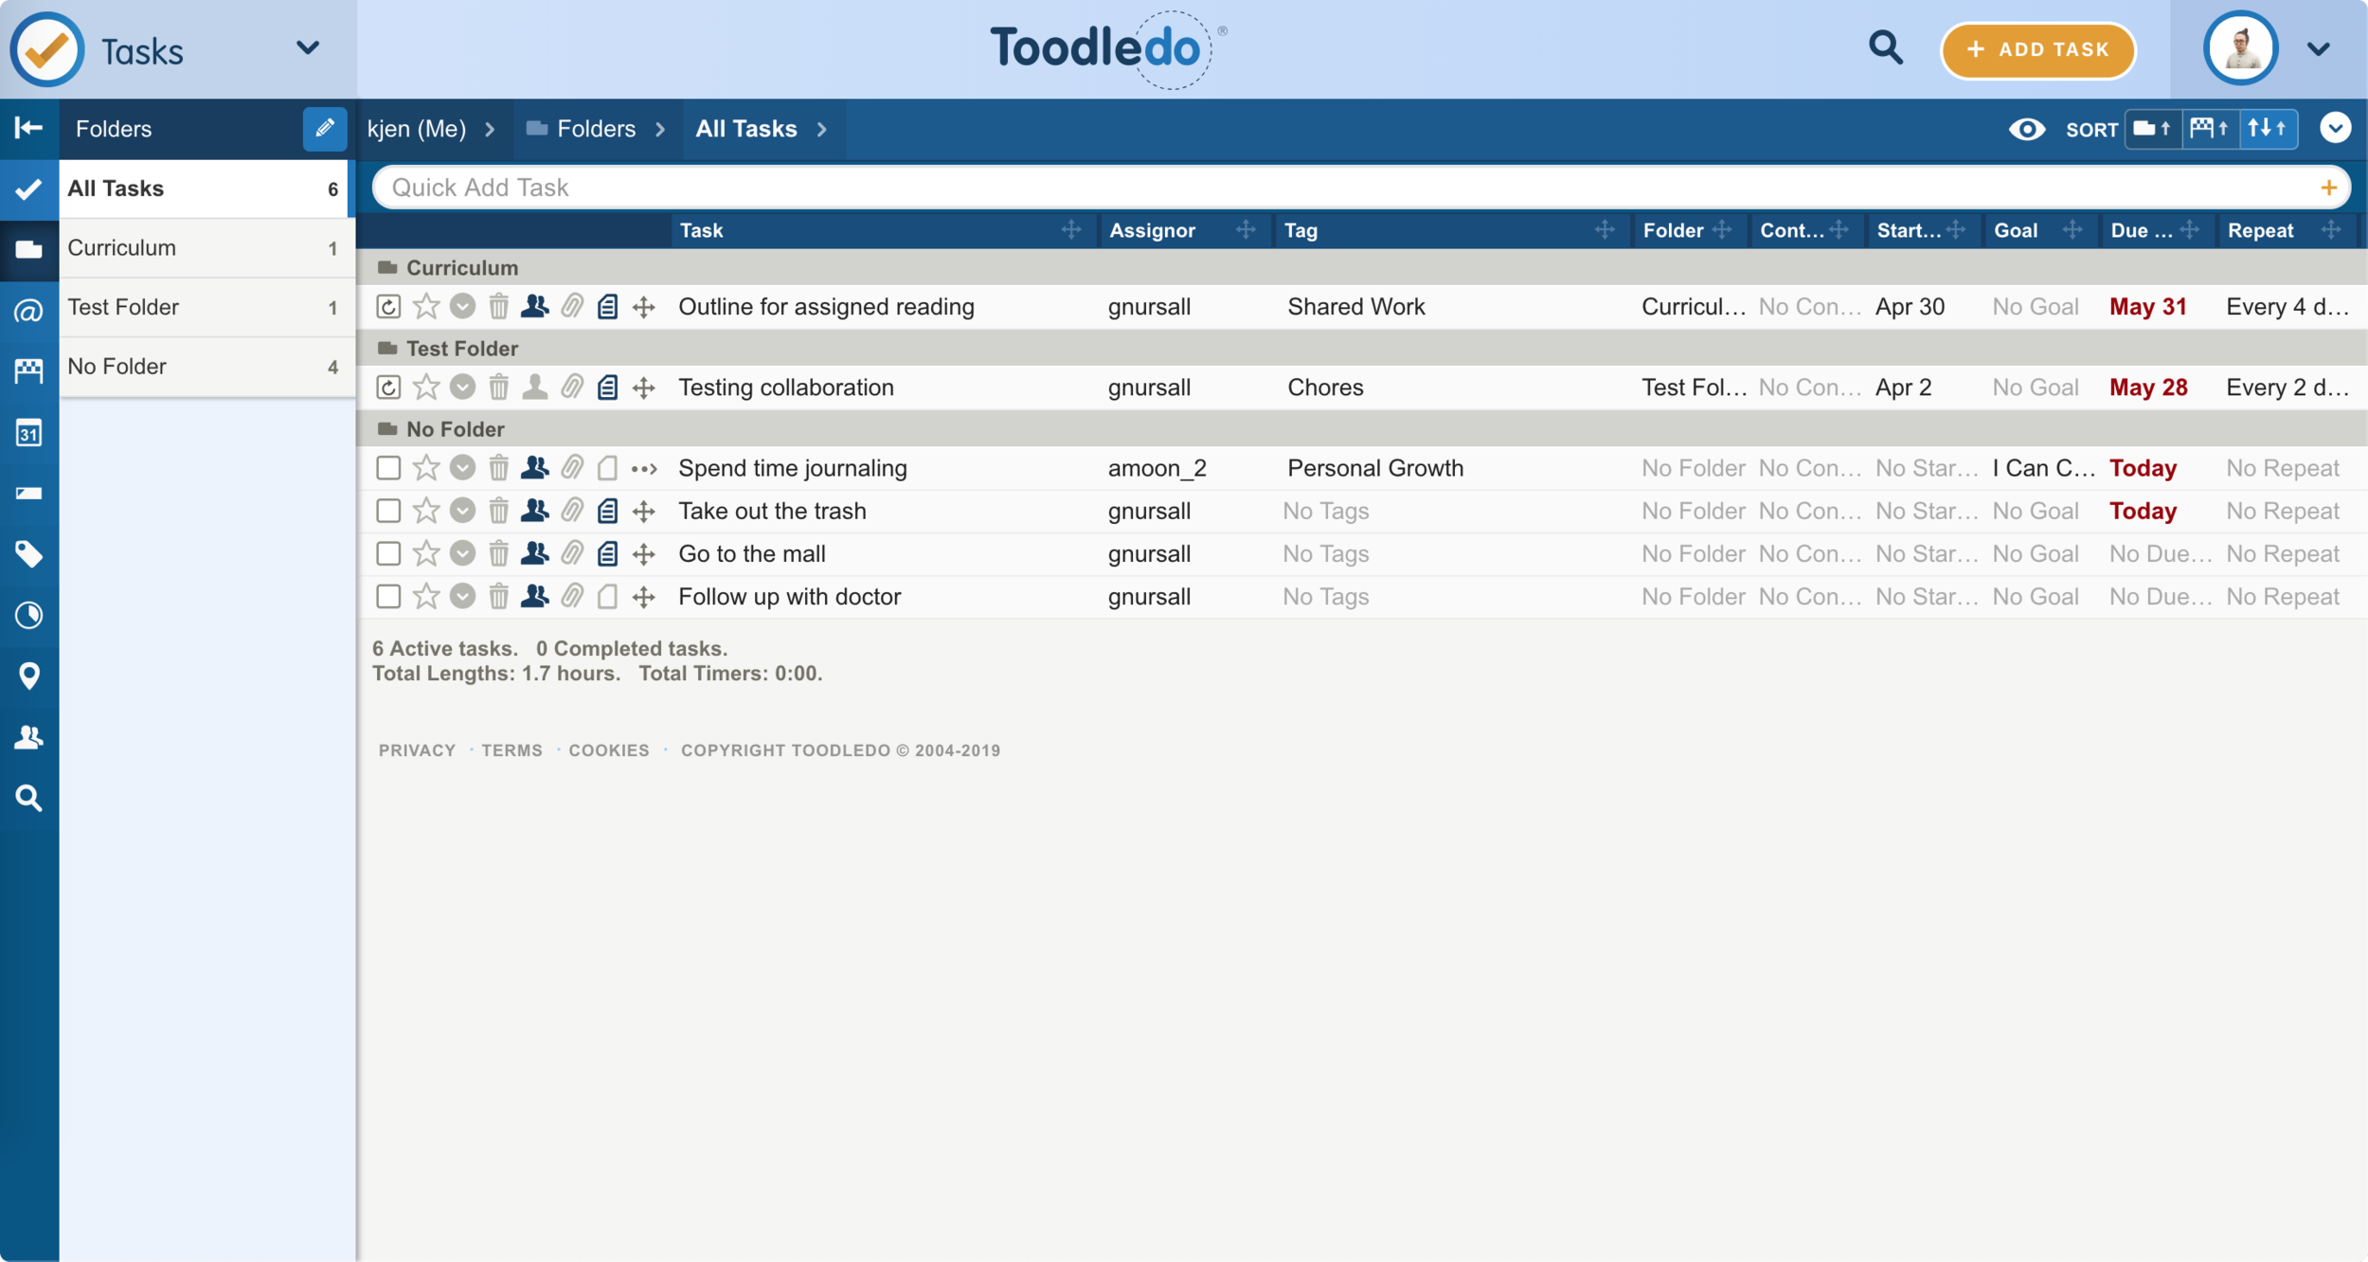2368x1262 pixels.
Task: Click the user avatar picture
Action: (x=2240, y=48)
